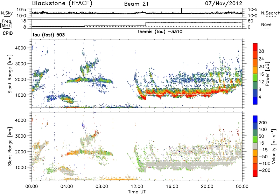The height and width of the screenshot is (194, 280).
Task: Click the '12:00' time axis label
Action: [137, 187]
